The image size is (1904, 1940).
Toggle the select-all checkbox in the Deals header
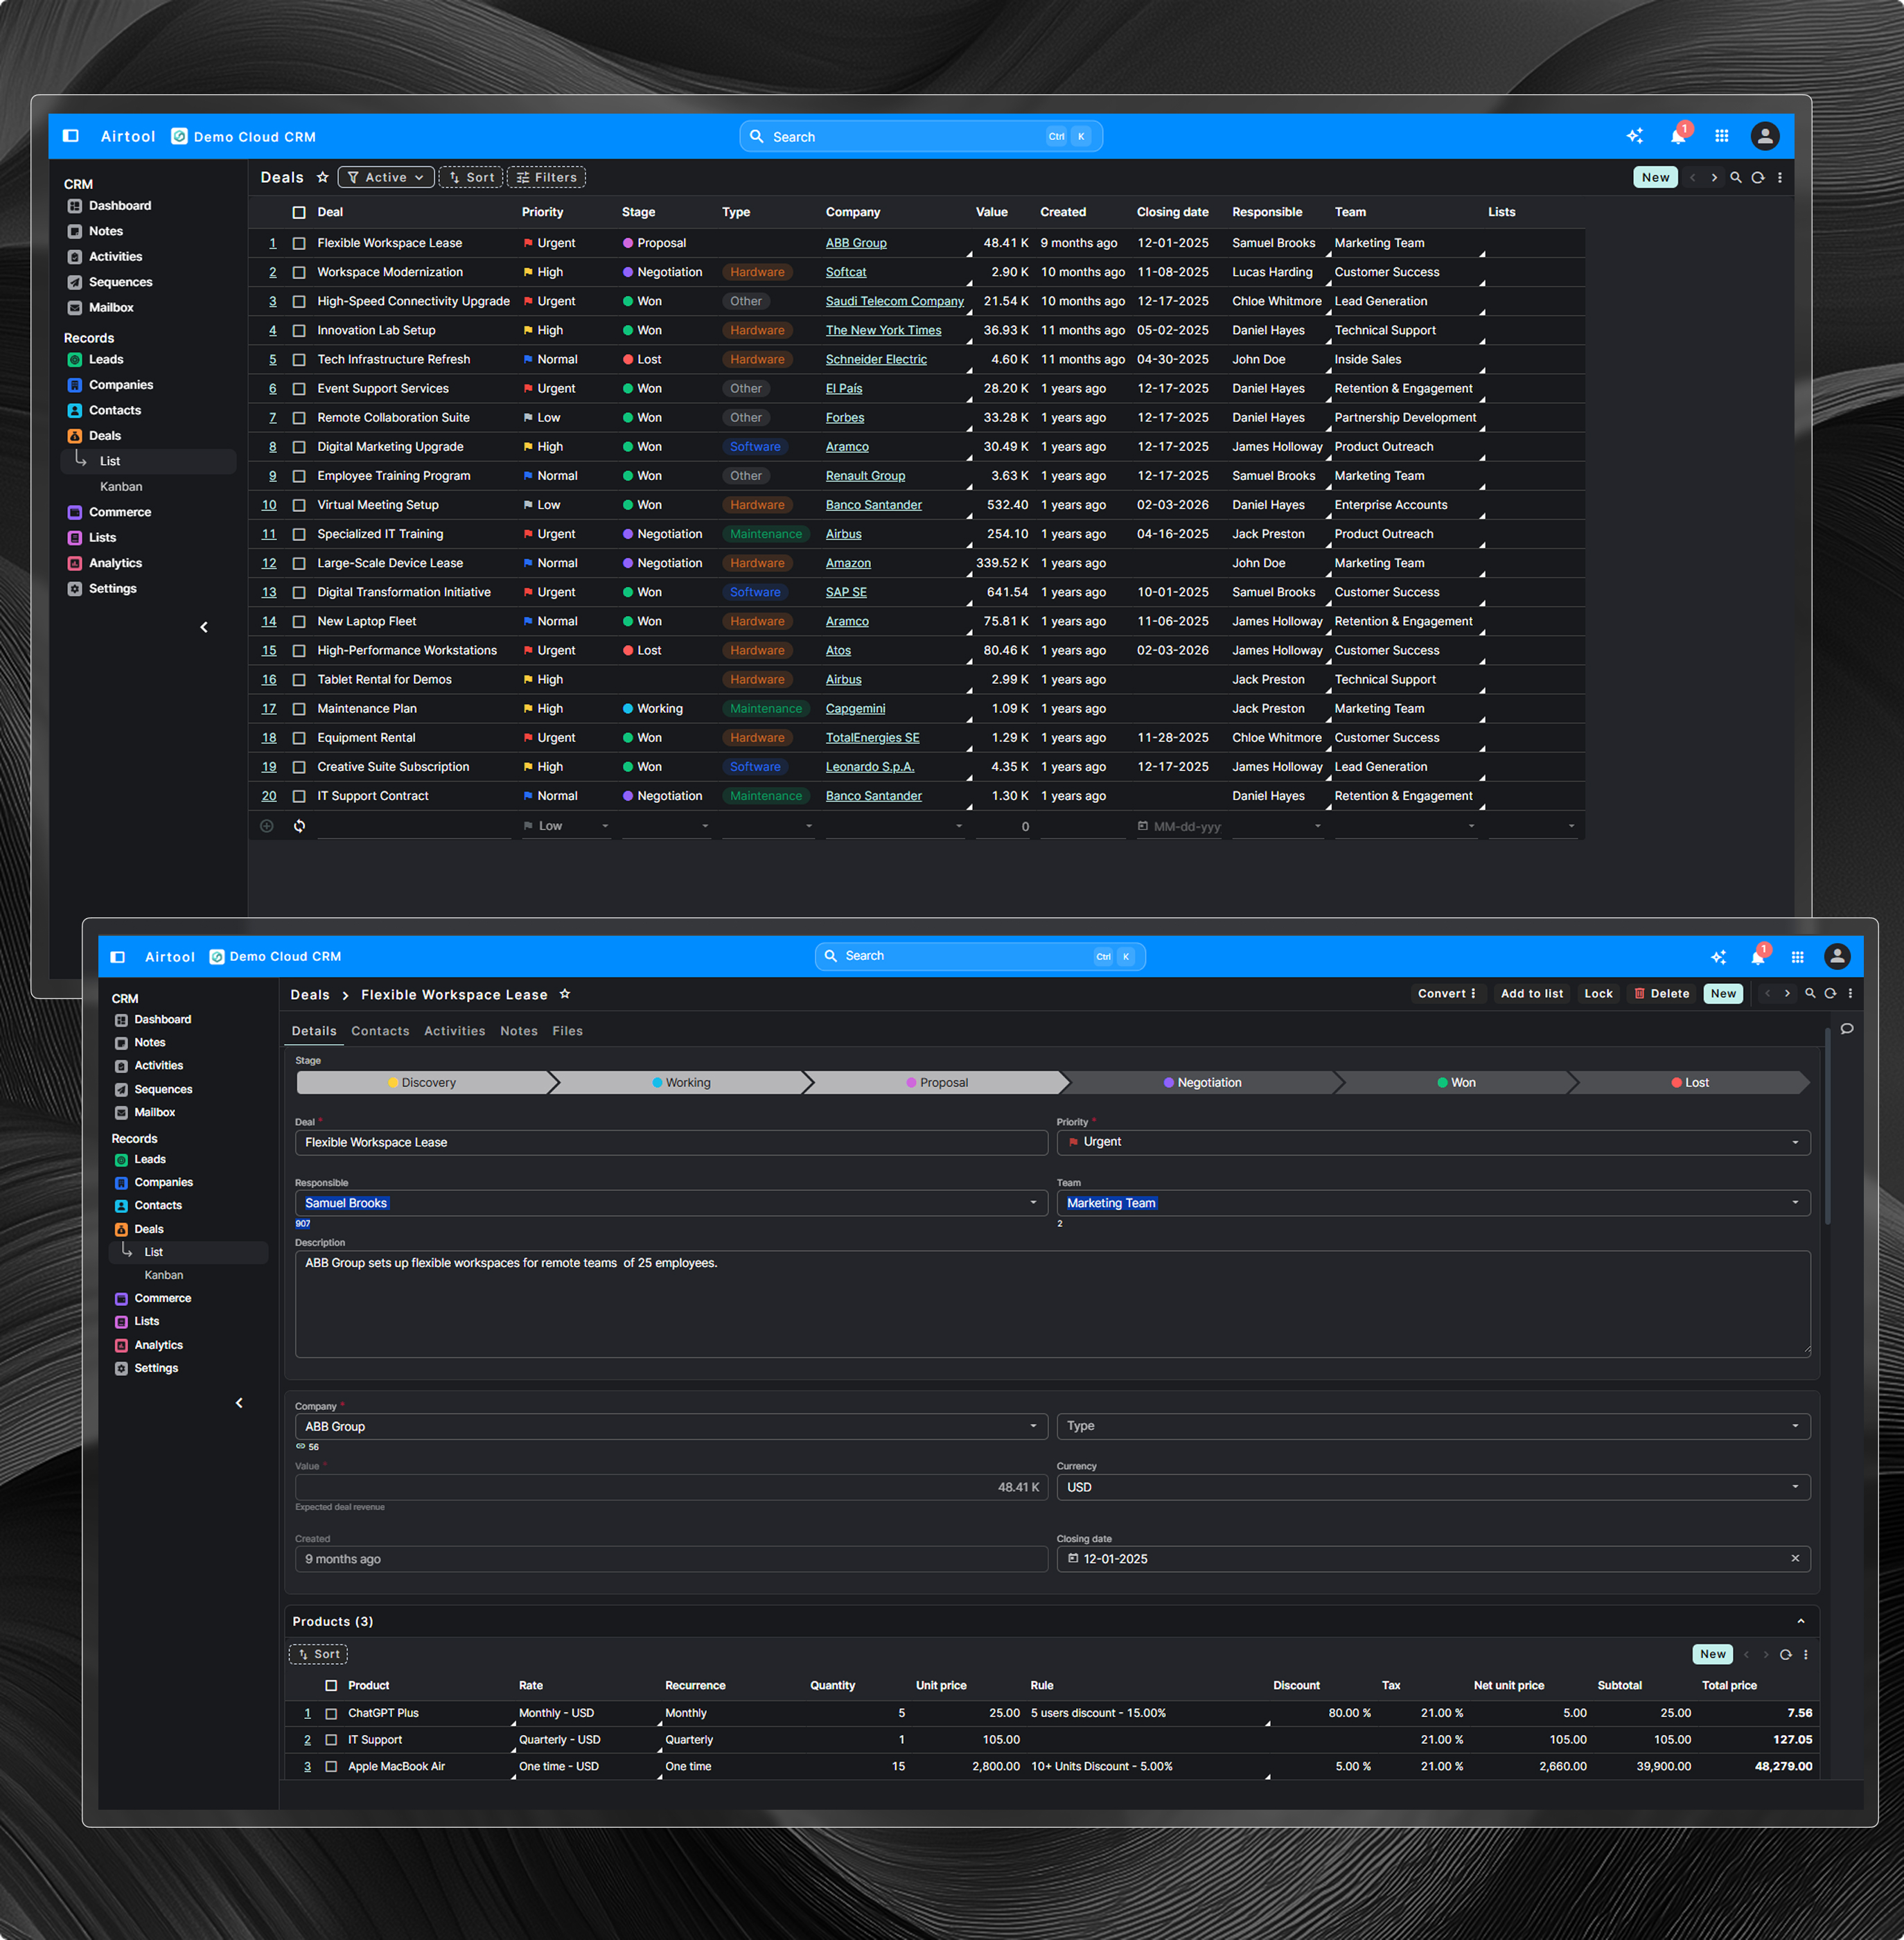pyautogui.click(x=299, y=213)
